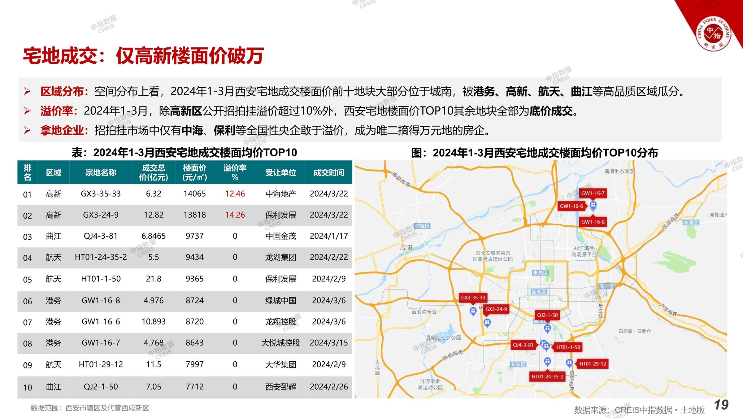The height and width of the screenshot is (418, 743).
Task: Click the QJ4-3-81 red map label
Action: [523, 345]
